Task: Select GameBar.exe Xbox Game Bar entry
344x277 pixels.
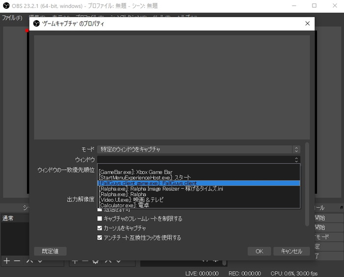Action: pyautogui.click(x=199, y=172)
